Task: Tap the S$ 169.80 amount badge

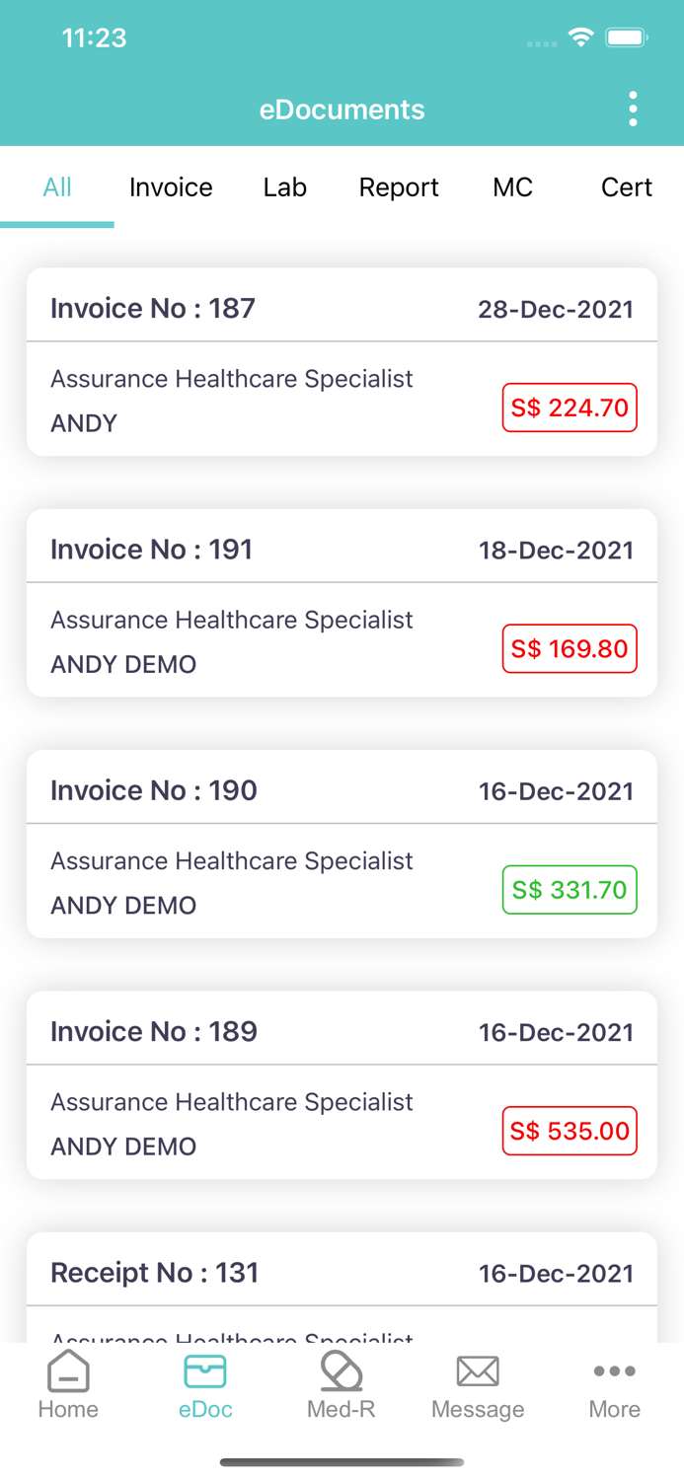Action: coord(570,648)
